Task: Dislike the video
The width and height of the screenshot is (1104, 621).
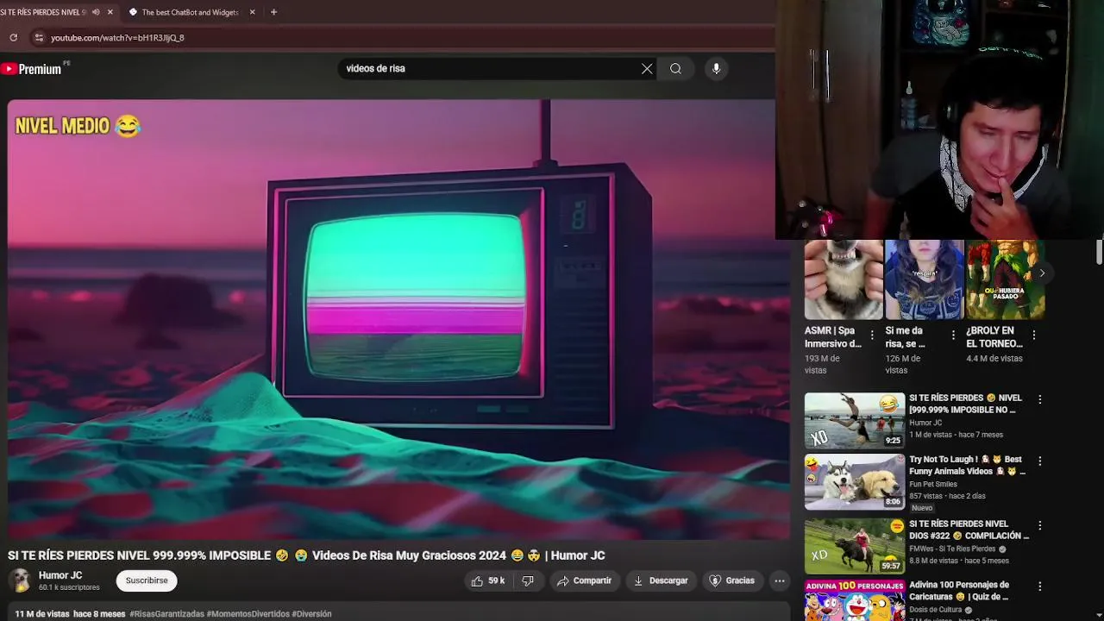Action: coord(528,580)
